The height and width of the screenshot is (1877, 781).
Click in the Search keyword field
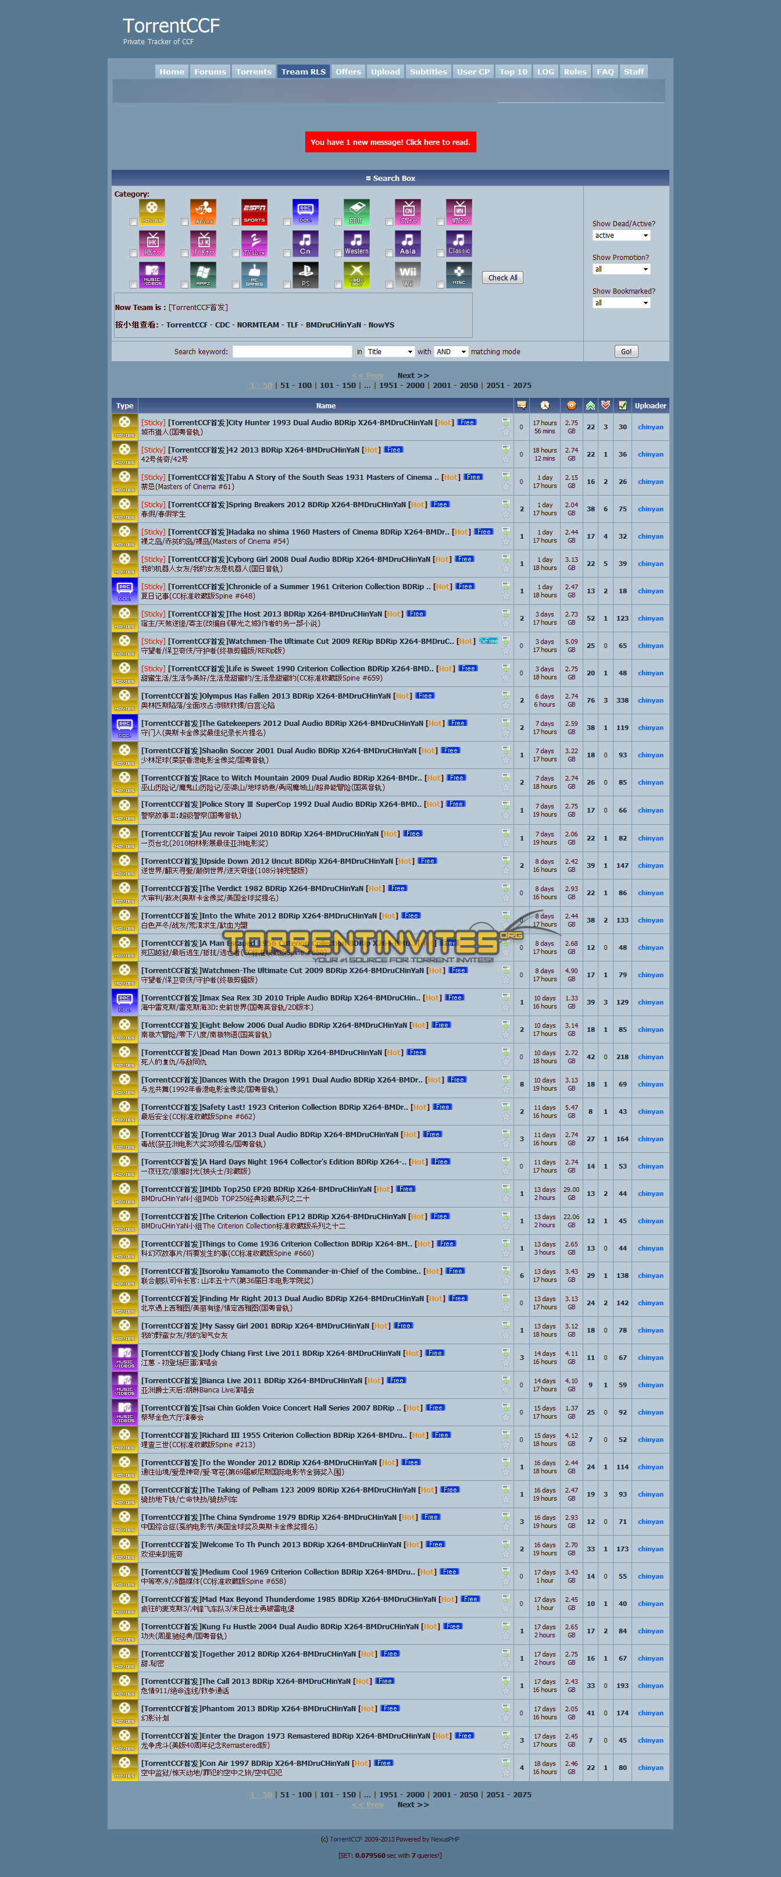tap(292, 351)
